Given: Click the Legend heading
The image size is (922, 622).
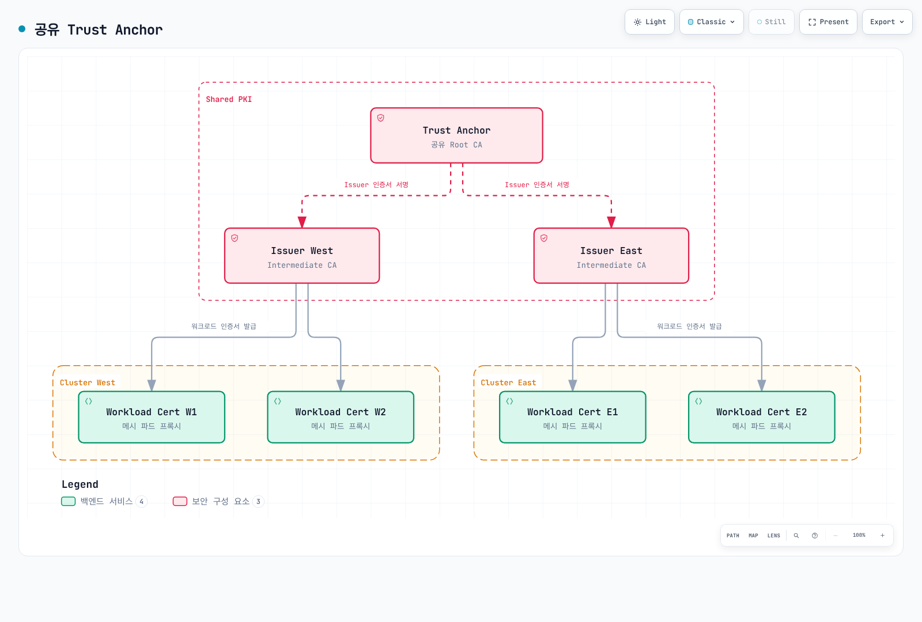Looking at the screenshot, I should [80, 484].
